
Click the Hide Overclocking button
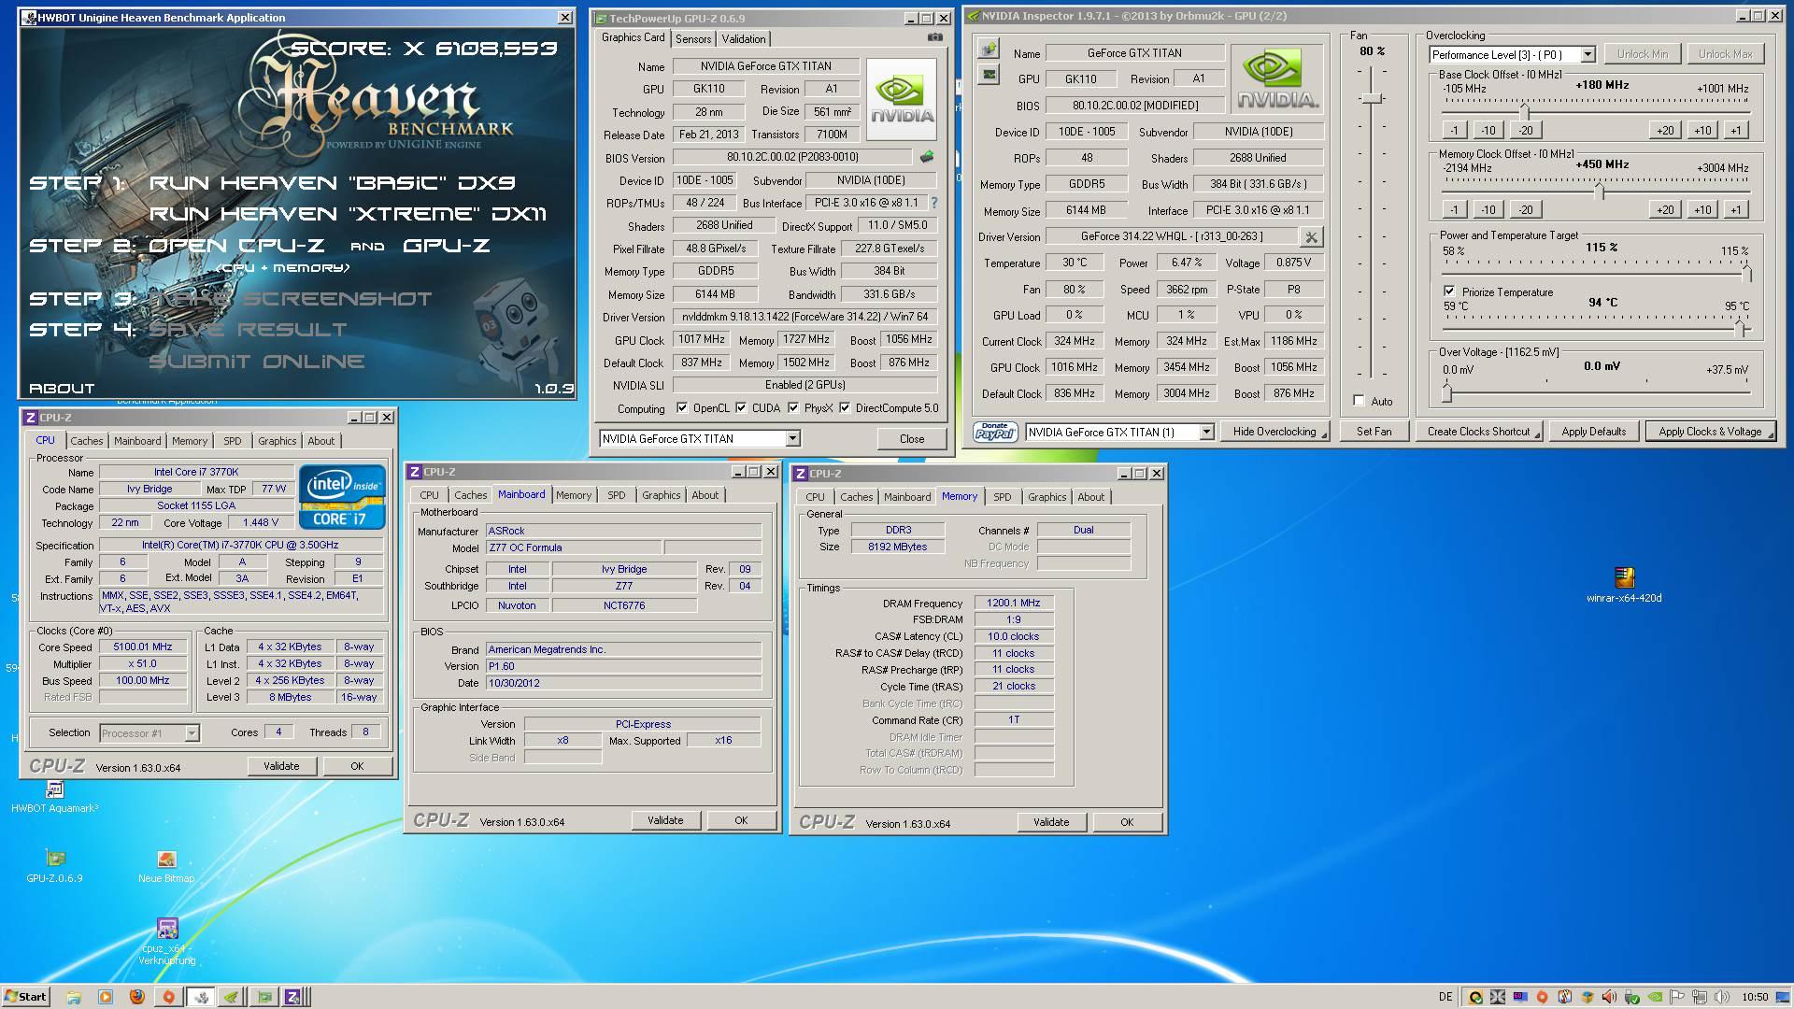pyautogui.click(x=1274, y=432)
